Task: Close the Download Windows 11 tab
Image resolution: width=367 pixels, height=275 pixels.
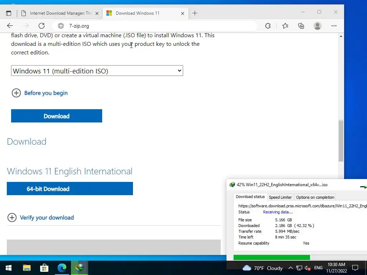Action: tap(182, 14)
